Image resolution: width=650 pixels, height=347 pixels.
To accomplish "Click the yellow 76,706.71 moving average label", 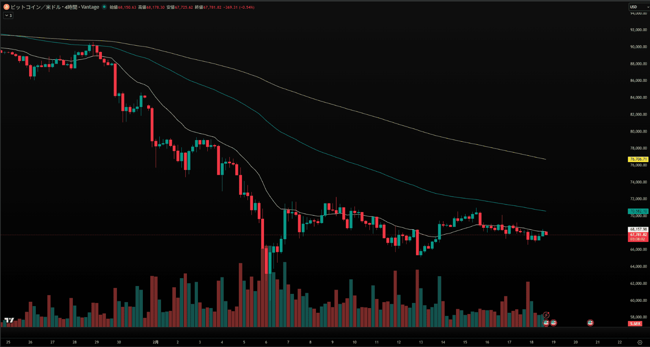I will pos(638,159).
